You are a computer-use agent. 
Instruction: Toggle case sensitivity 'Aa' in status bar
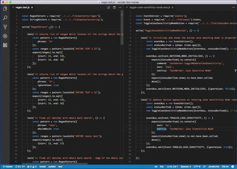click(x=156, y=167)
